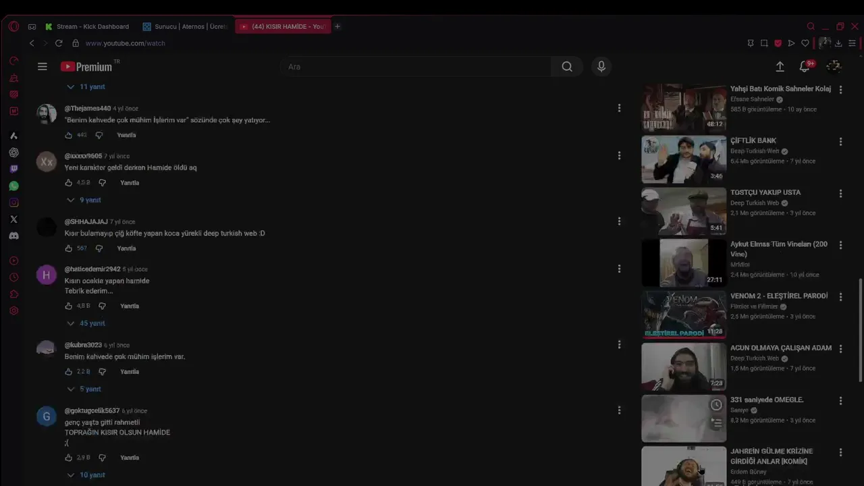This screenshot has width=864, height=486.
Task: Open X (Twitter) in the Opera sidebar
Action: pyautogui.click(x=13, y=219)
